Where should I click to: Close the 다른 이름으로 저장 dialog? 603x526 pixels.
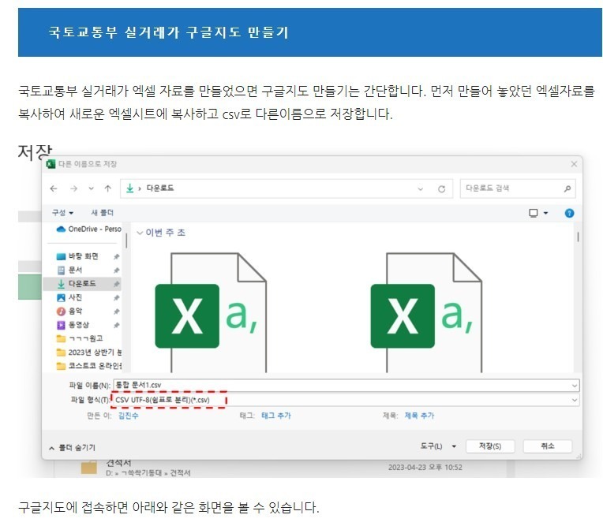pos(574,164)
